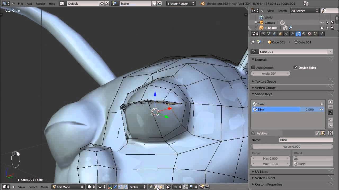Open the Material properties tab (sphere icon)
The width and height of the screenshot is (339, 190).
click(x=304, y=34)
